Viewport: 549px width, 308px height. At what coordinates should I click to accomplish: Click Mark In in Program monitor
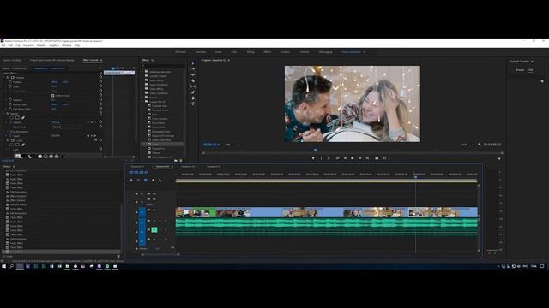coord(321,158)
